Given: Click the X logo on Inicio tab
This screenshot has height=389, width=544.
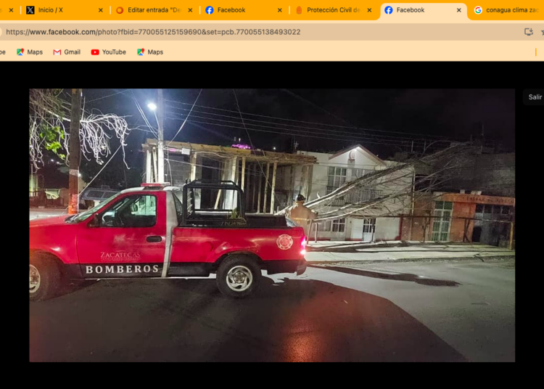Looking at the screenshot, I should [30, 10].
